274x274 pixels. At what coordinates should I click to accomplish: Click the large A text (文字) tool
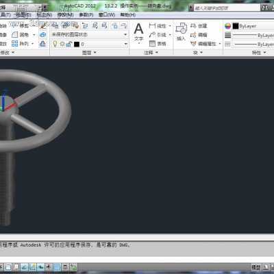[x=138, y=29]
